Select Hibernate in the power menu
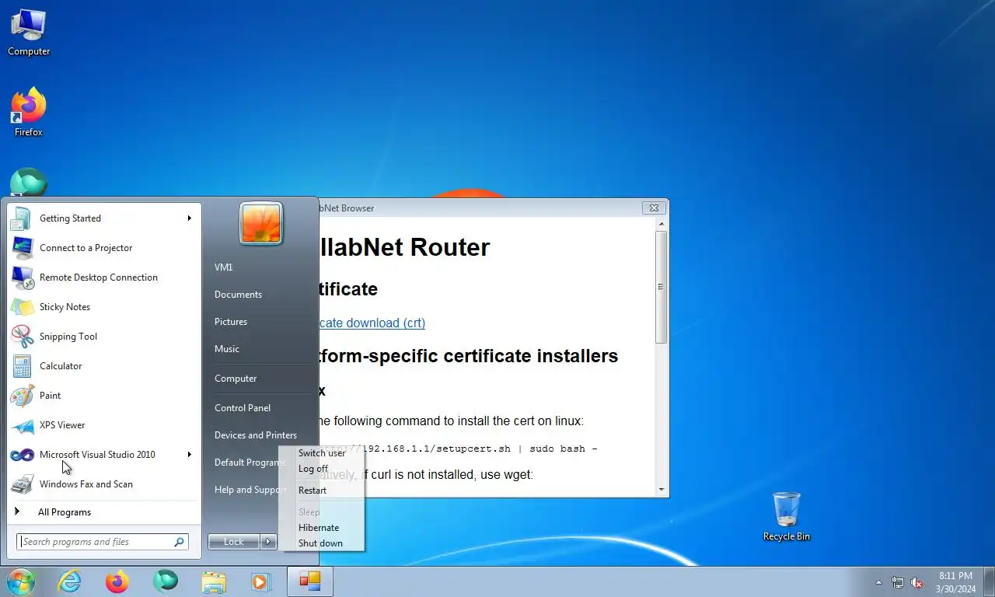The height and width of the screenshot is (597, 995). coord(319,528)
